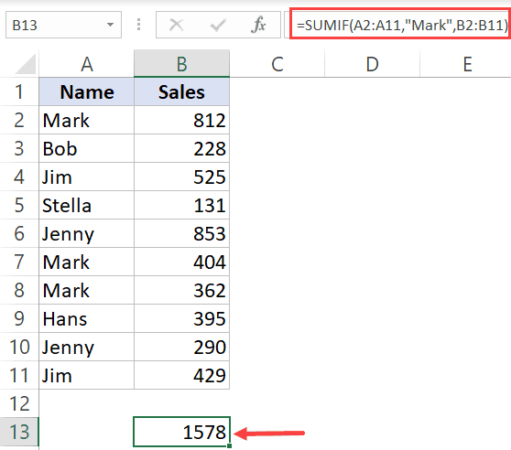Image resolution: width=511 pixels, height=450 pixels.
Task: Select cell with value 362
Action: 181,290
